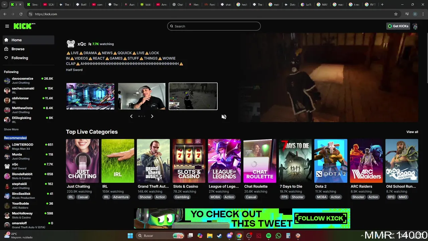Go to Home in the sidebar
Screen dimensions: 428x241
pos(28,40)
